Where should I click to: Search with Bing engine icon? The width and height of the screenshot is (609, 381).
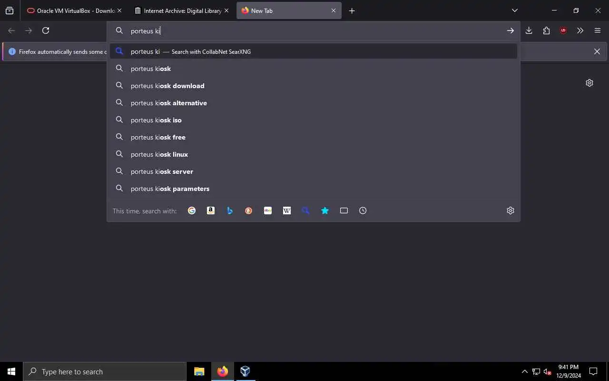coord(230,211)
